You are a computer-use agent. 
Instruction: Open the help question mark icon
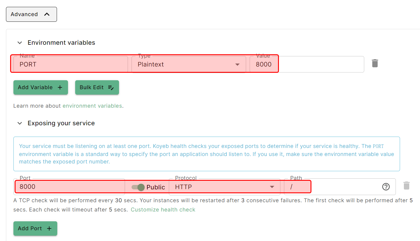pos(386,187)
